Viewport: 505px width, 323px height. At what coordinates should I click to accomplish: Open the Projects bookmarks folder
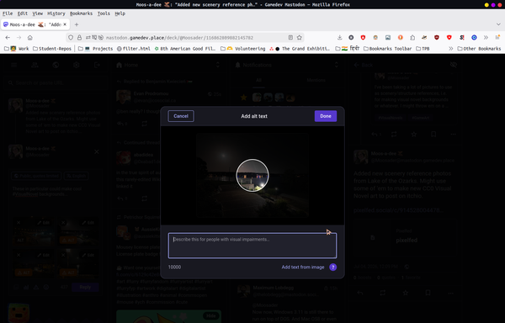point(96,49)
